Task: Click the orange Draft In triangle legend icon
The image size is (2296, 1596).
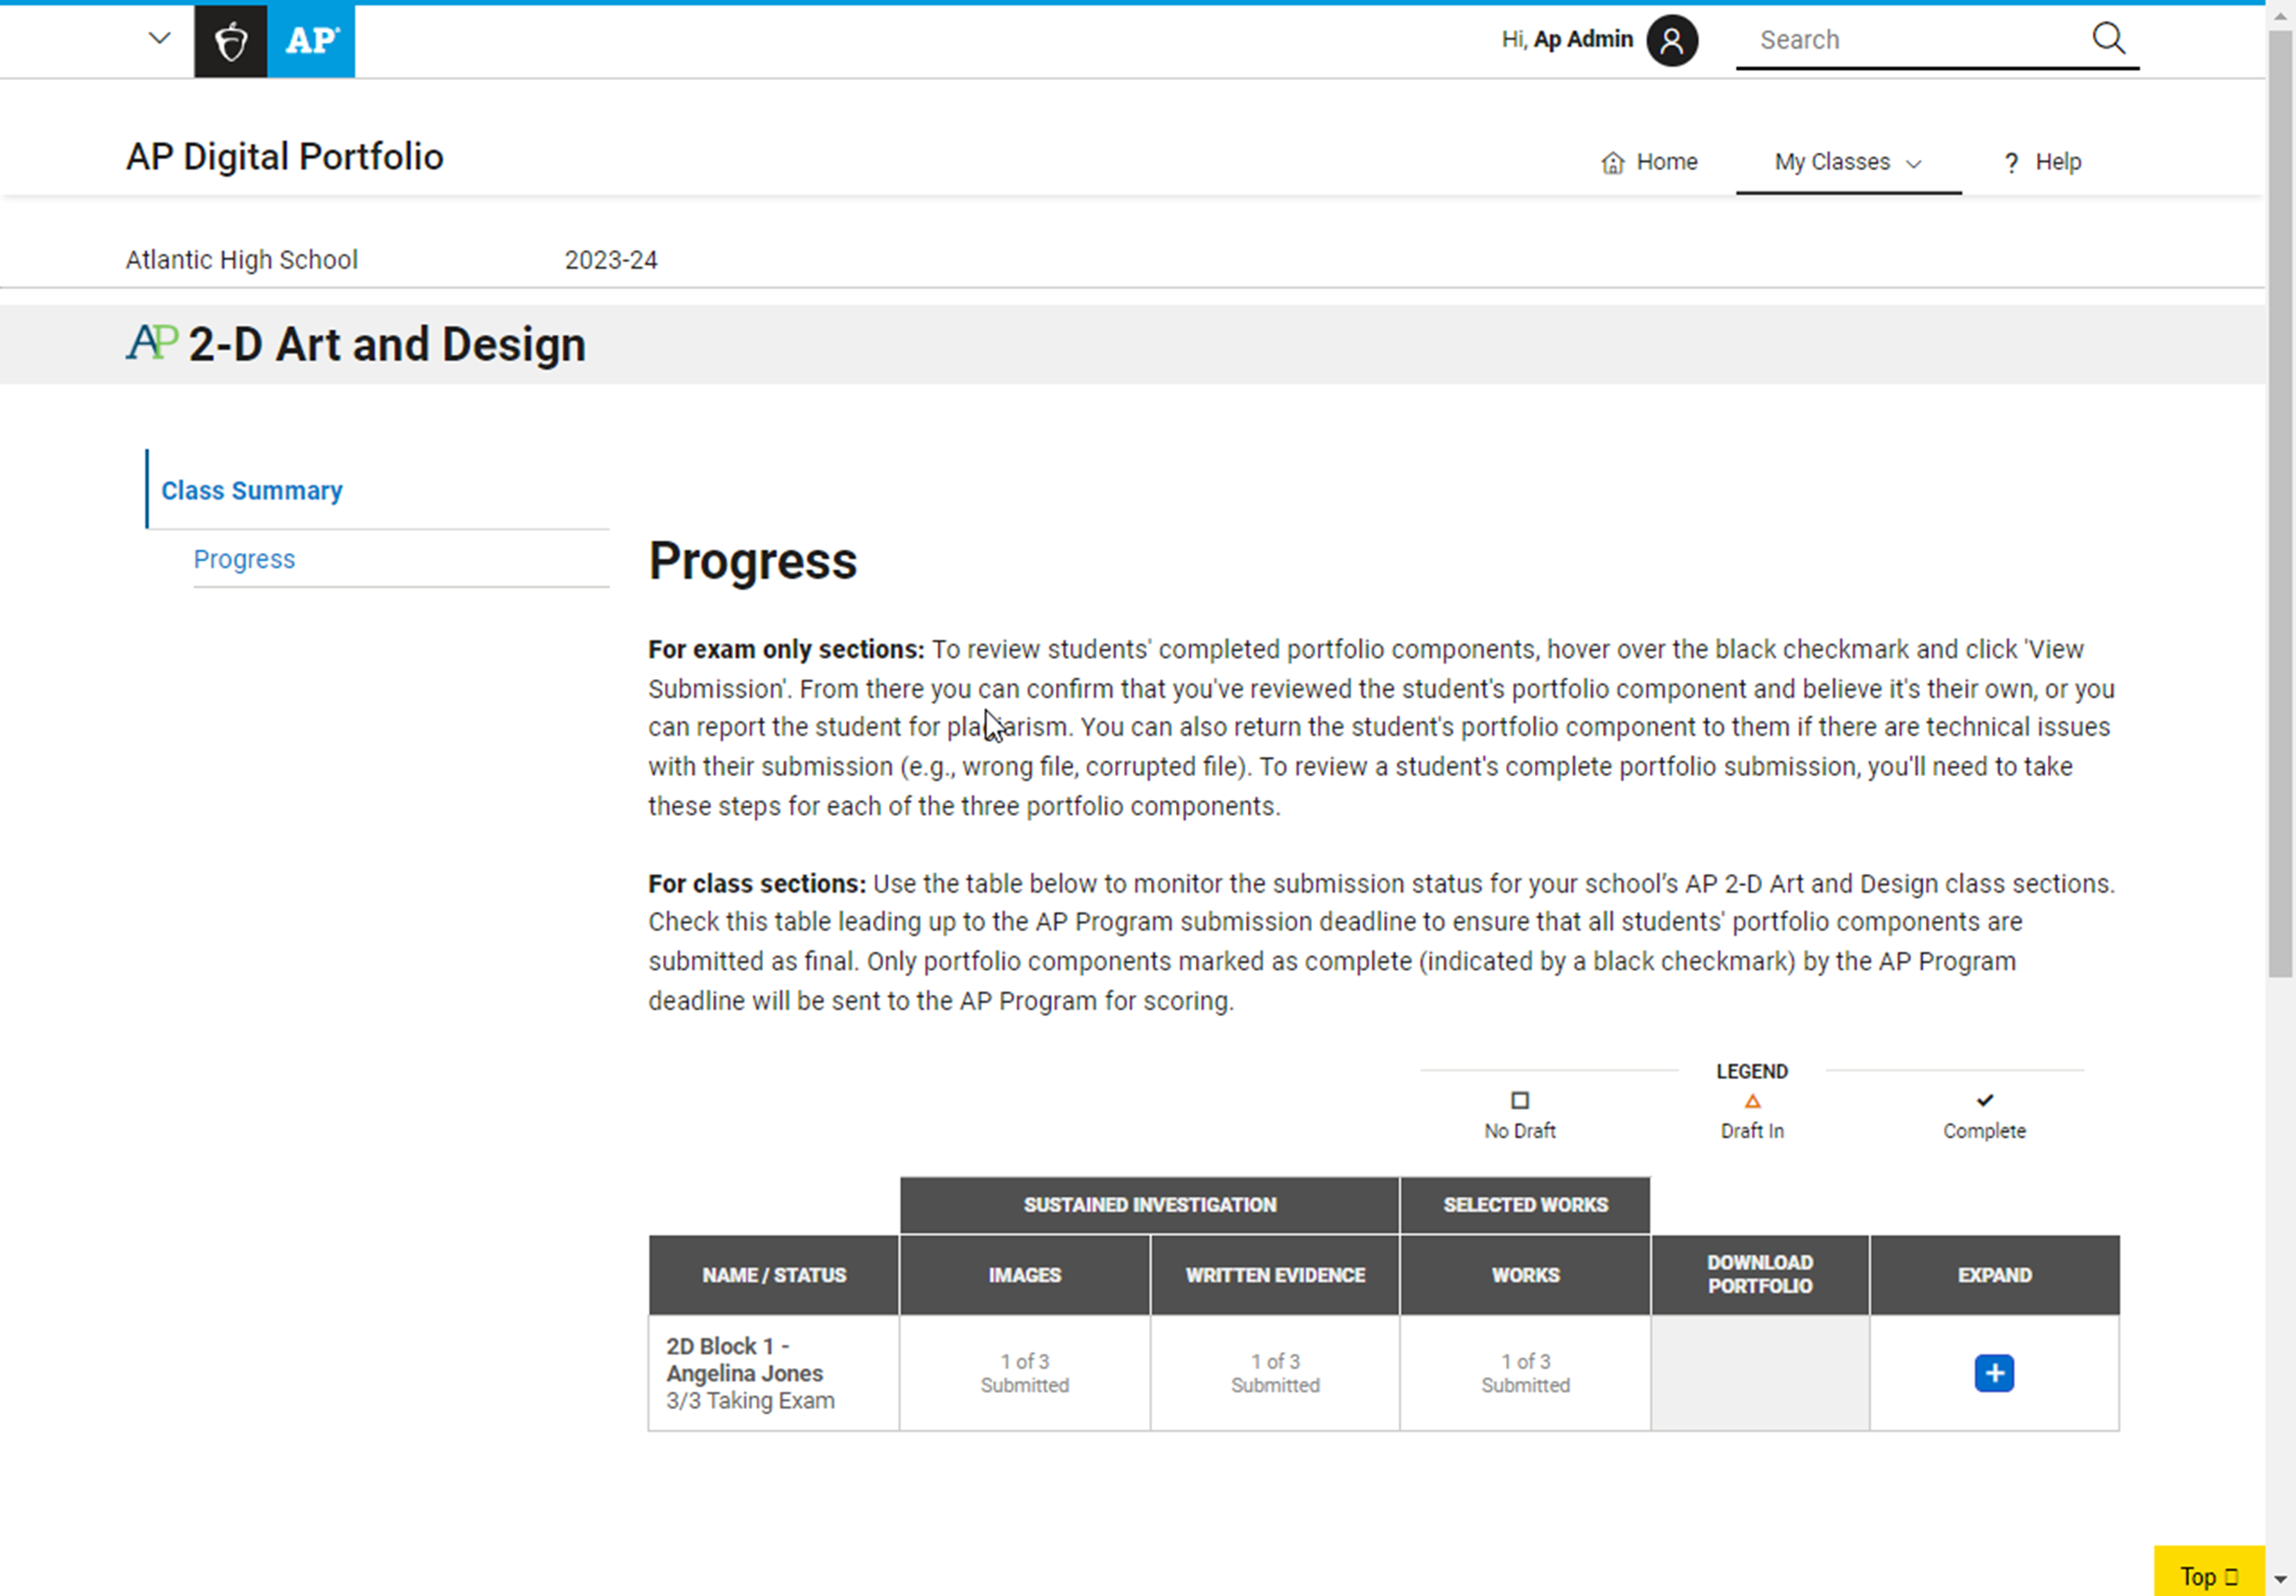Action: pos(1752,1100)
